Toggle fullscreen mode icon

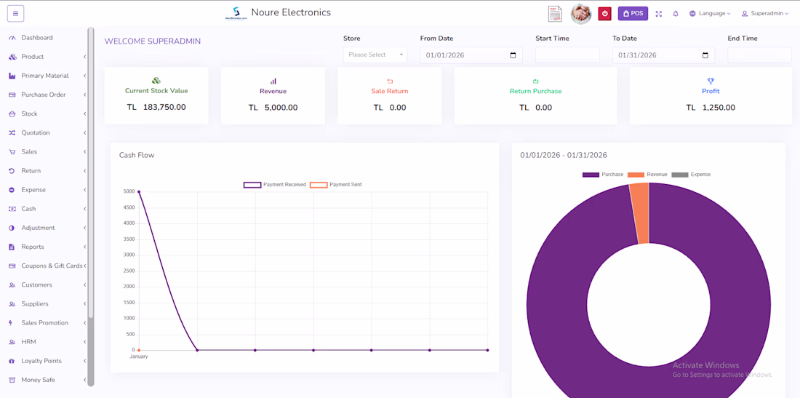659,14
